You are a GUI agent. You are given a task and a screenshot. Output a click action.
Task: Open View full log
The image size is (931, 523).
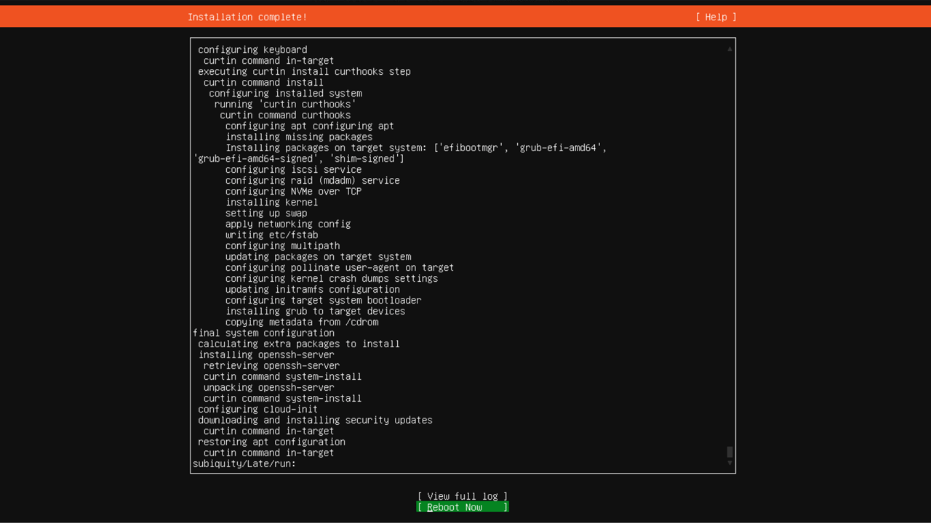pyautogui.click(x=463, y=496)
